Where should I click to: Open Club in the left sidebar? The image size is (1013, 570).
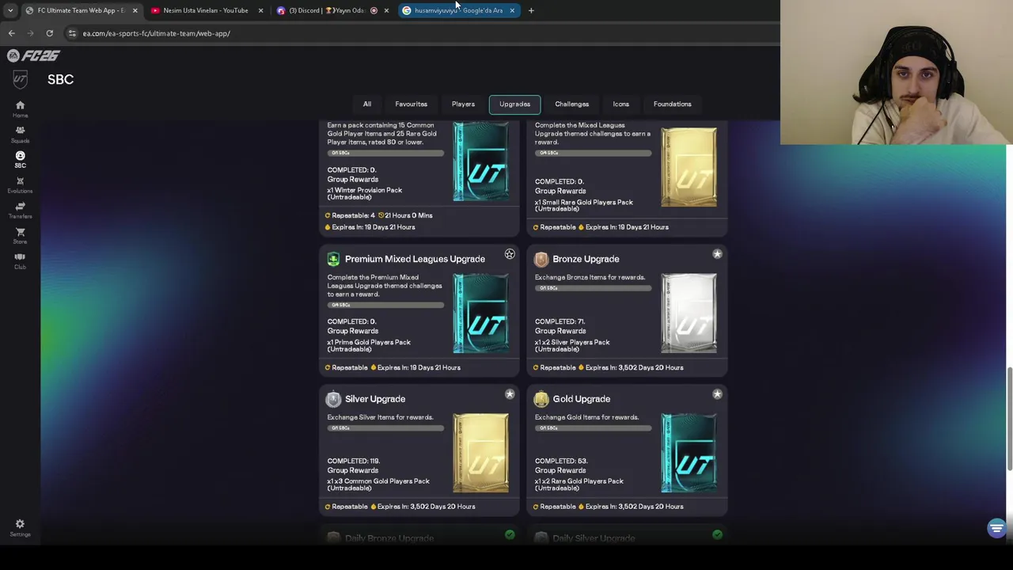[20, 261]
